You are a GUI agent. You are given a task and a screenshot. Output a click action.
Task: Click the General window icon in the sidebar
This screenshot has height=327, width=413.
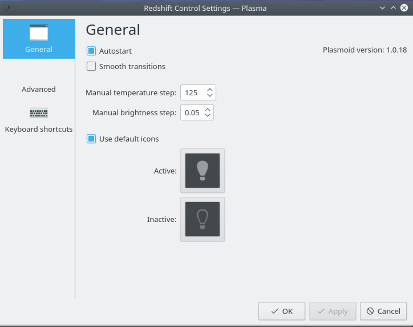point(39,32)
